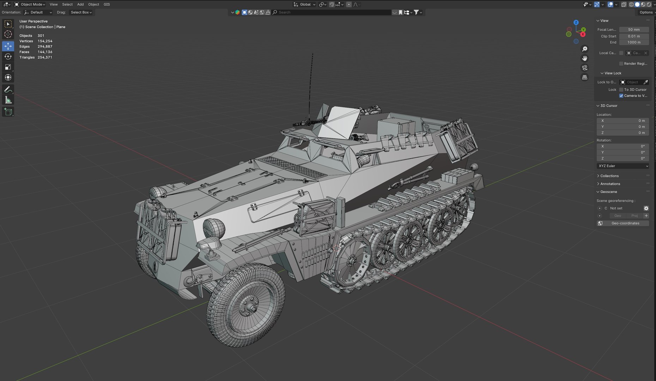Enable the Render Region checkbox

point(621,64)
